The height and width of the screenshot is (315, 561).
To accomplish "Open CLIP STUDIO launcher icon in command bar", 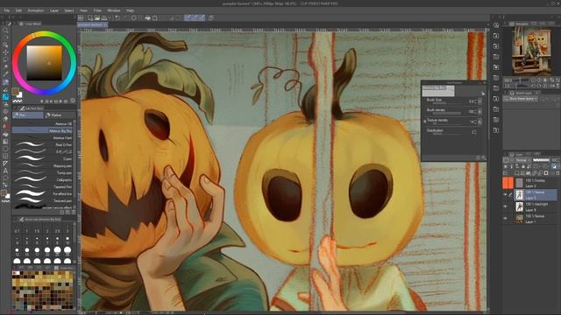I will [81, 17].
